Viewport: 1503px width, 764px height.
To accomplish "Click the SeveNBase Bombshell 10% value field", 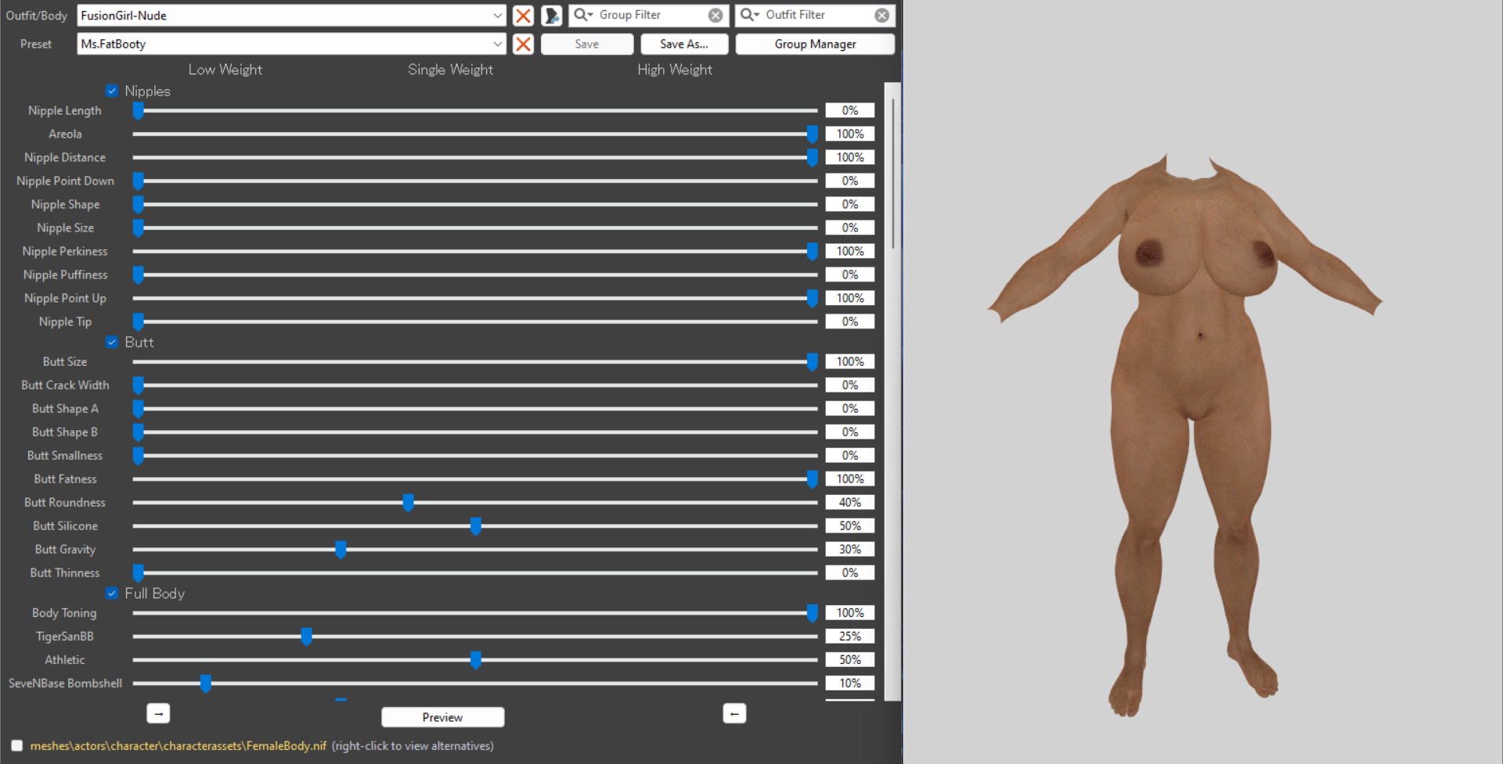I will coord(850,683).
